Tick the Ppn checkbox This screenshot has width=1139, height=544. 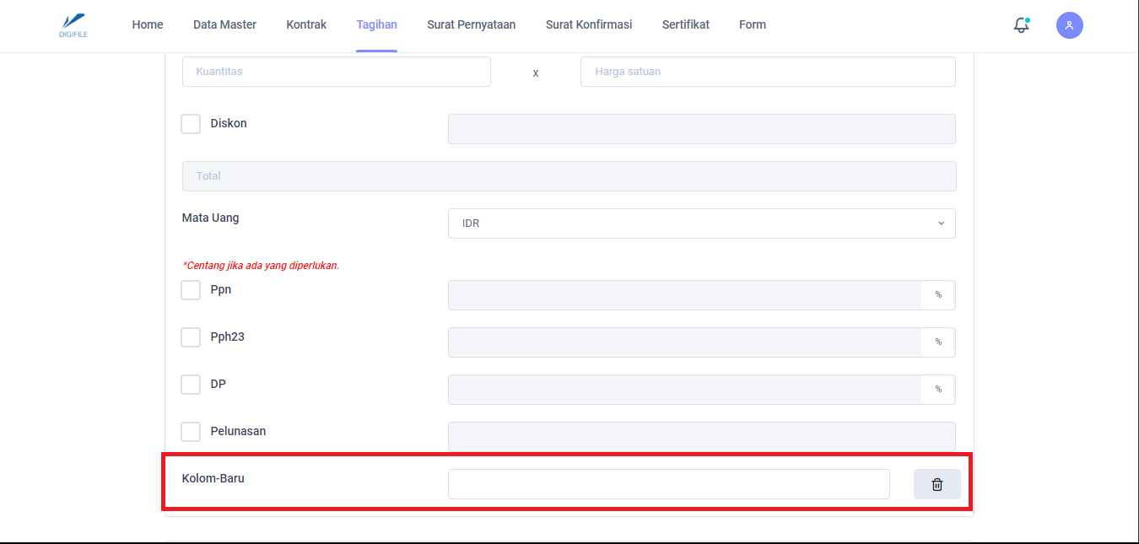coord(191,290)
